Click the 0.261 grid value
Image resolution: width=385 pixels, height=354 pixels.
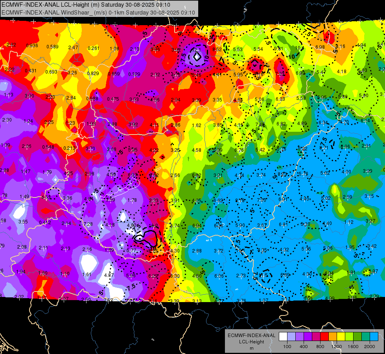[94, 48]
